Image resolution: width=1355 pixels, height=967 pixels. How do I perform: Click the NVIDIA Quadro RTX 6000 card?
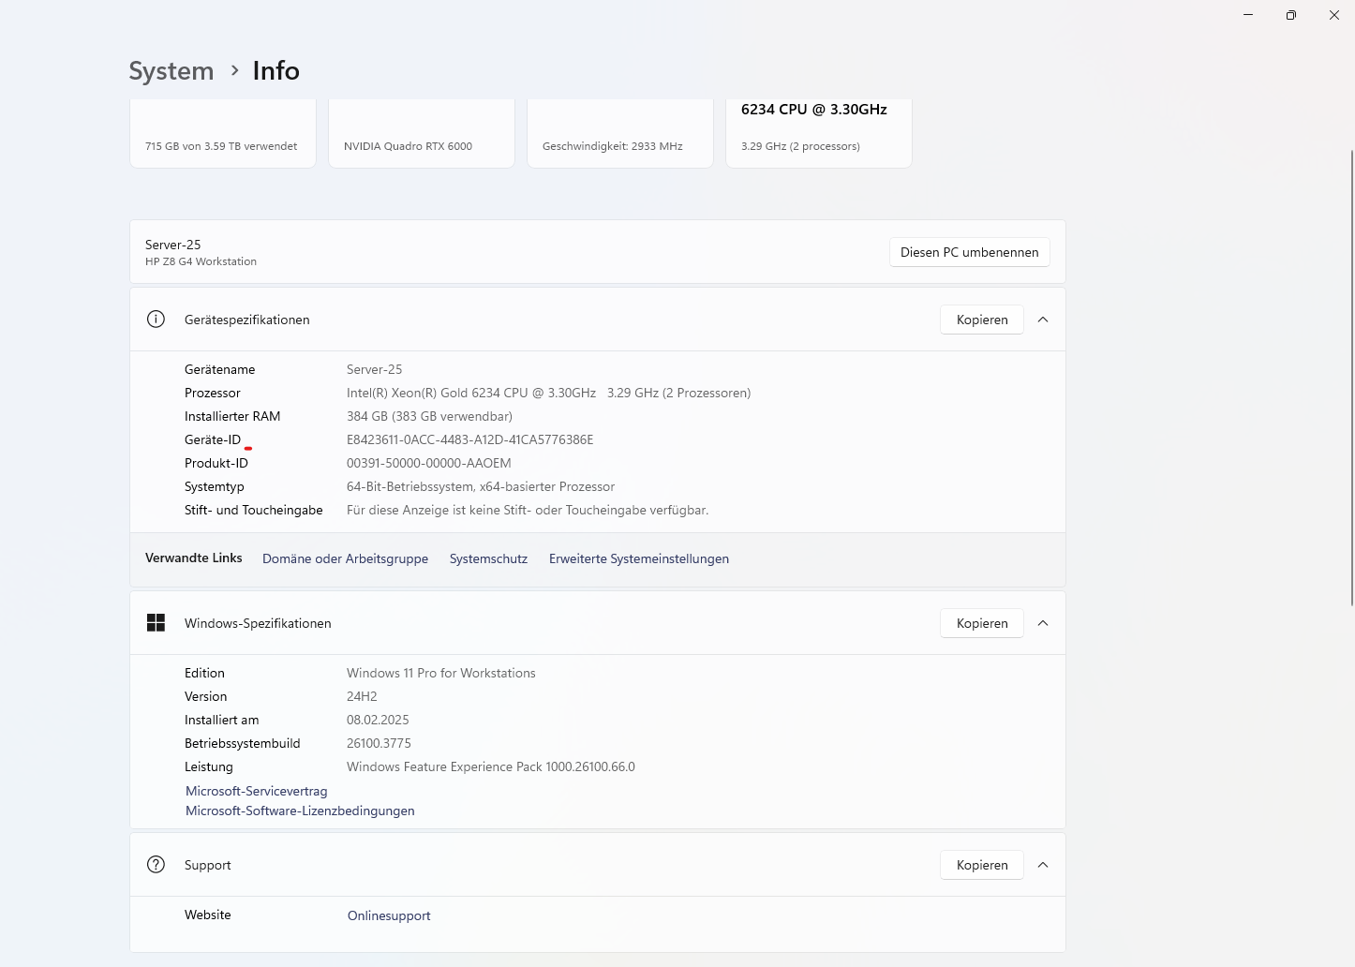(422, 133)
